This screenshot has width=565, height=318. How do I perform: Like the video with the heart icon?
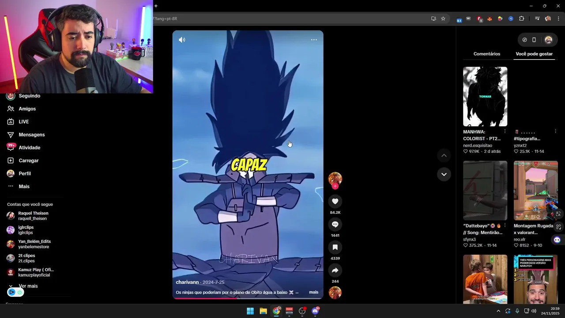tap(335, 201)
